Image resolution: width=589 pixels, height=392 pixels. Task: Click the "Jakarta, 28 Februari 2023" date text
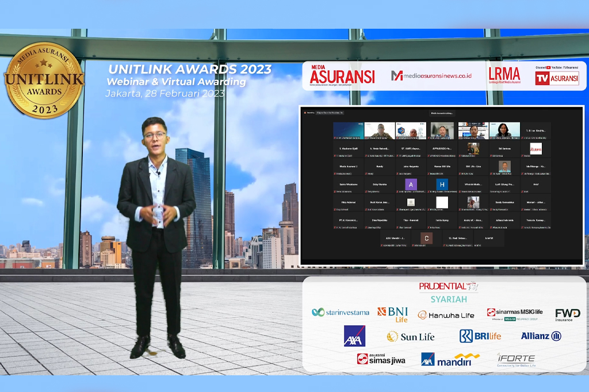[x=165, y=93]
